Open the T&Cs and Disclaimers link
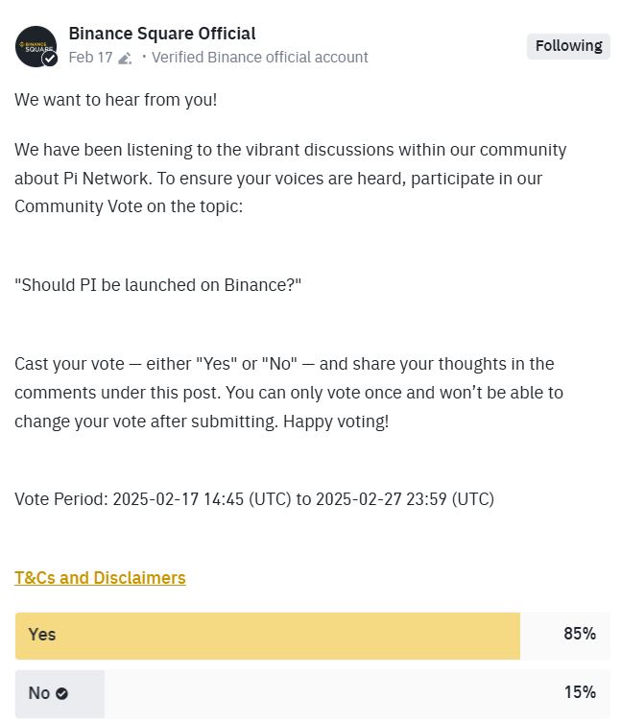The height and width of the screenshot is (723, 621). 100,578
